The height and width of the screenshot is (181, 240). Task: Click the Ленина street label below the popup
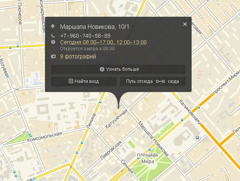(x=91, y=121)
